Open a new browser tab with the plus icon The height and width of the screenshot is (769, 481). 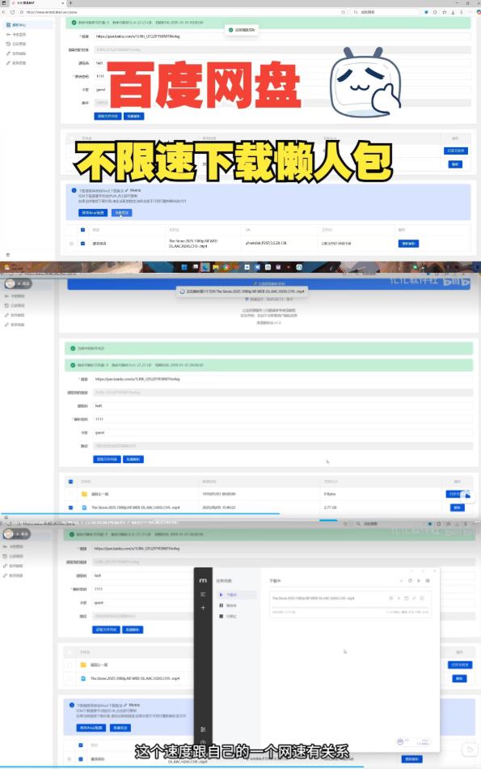[70, 3]
